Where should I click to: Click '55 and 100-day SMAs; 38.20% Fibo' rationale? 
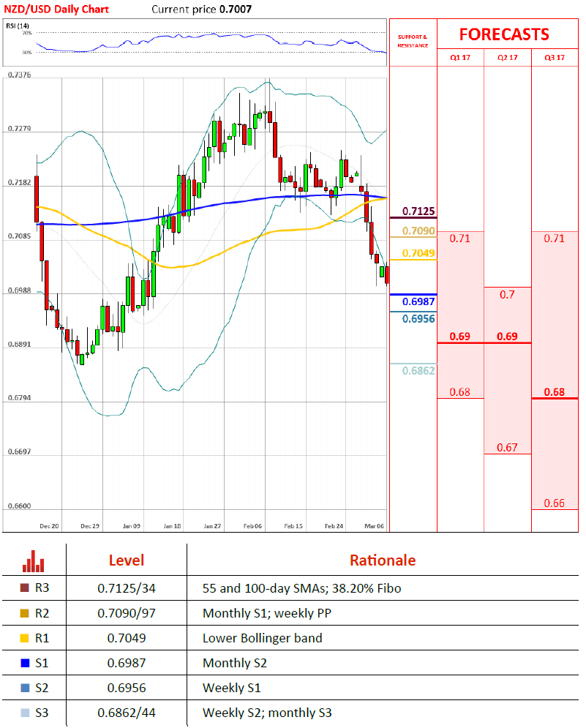[x=302, y=588]
